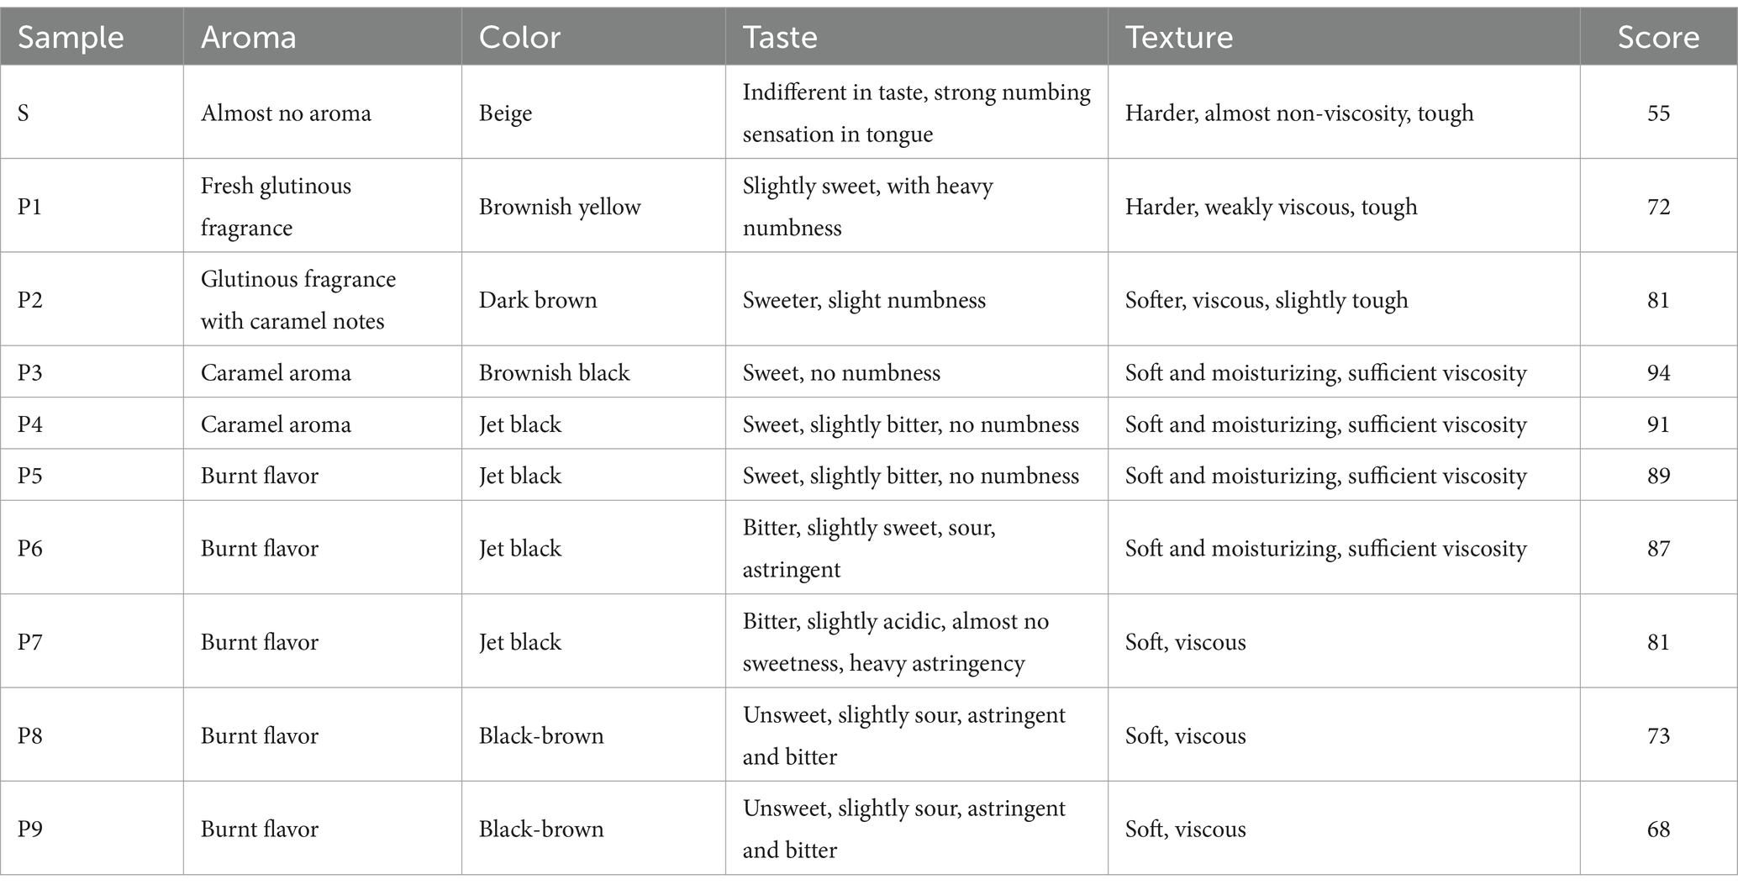Select the Taste column header
1738x890 pixels.
point(779,37)
